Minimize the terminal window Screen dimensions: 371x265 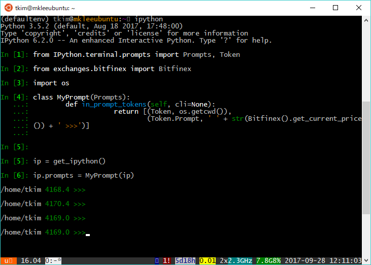(x=313, y=8)
